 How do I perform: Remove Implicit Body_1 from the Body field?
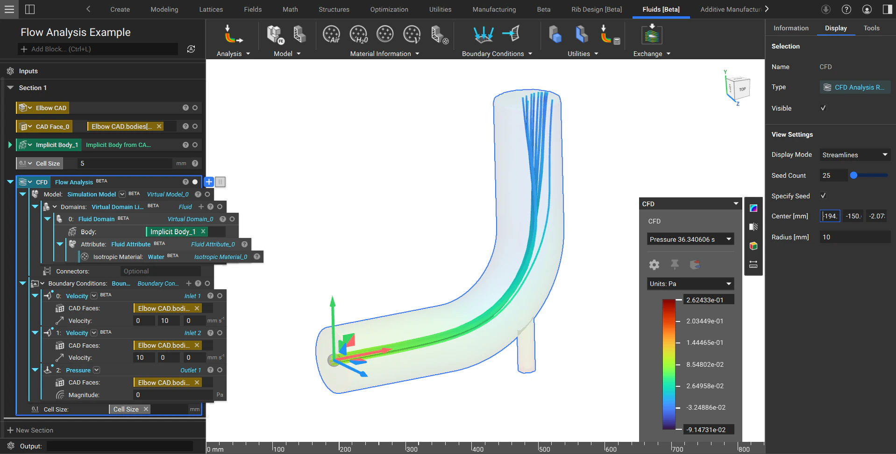click(x=203, y=231)
